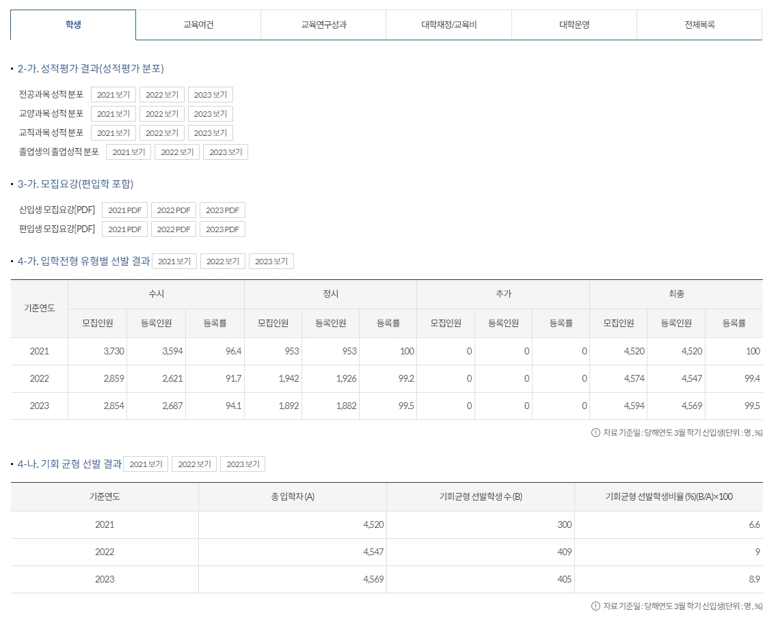View 2022 기회 균형 선발 결과
Image resolution: width=778 pixels, height=618 pixels.
pyautogui.click(x=194, y=464)
